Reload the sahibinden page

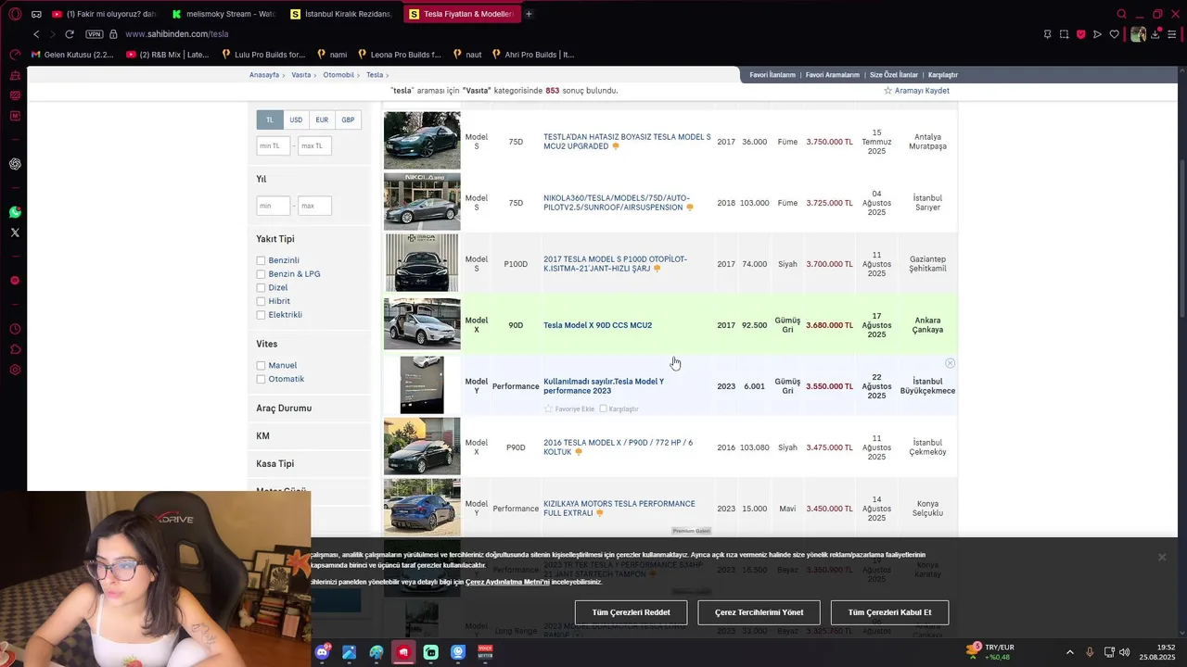[69, 34]
